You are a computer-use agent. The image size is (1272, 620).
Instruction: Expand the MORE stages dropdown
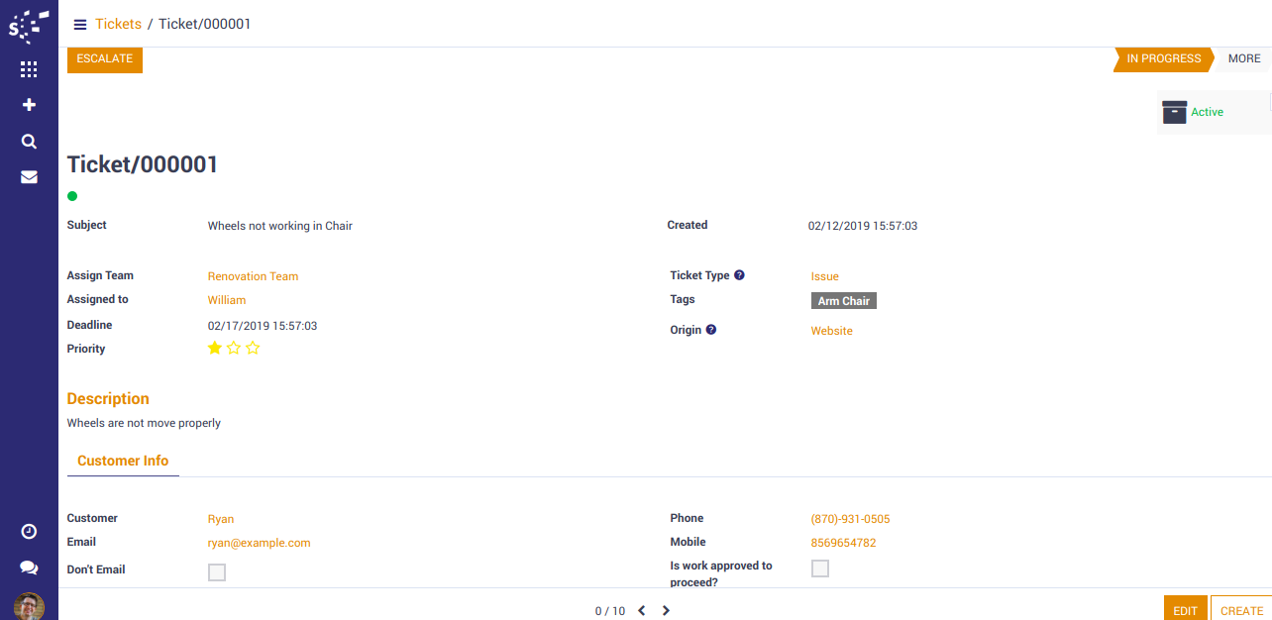[x=1243, y=58]
